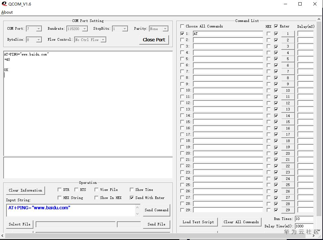Viewport: 323px width, 240px height.
Task: Click send button numbered 7
Action: (288, 71)
